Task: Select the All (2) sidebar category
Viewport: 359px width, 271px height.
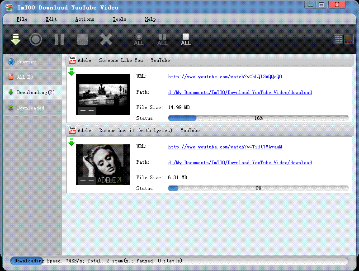Action: point(33,77)
